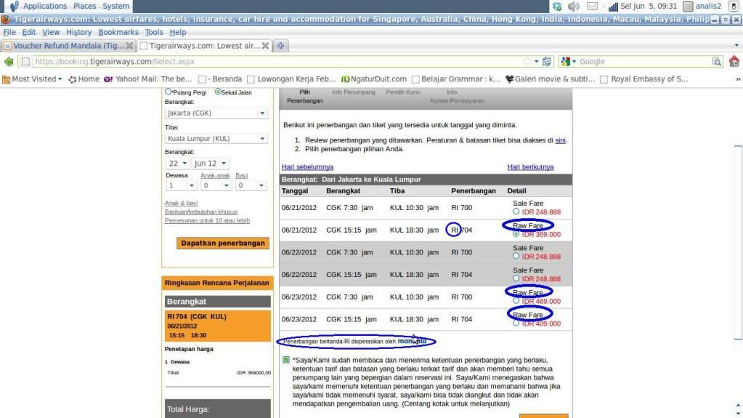Select the Sekali Jalan radio button

[218, 92]
